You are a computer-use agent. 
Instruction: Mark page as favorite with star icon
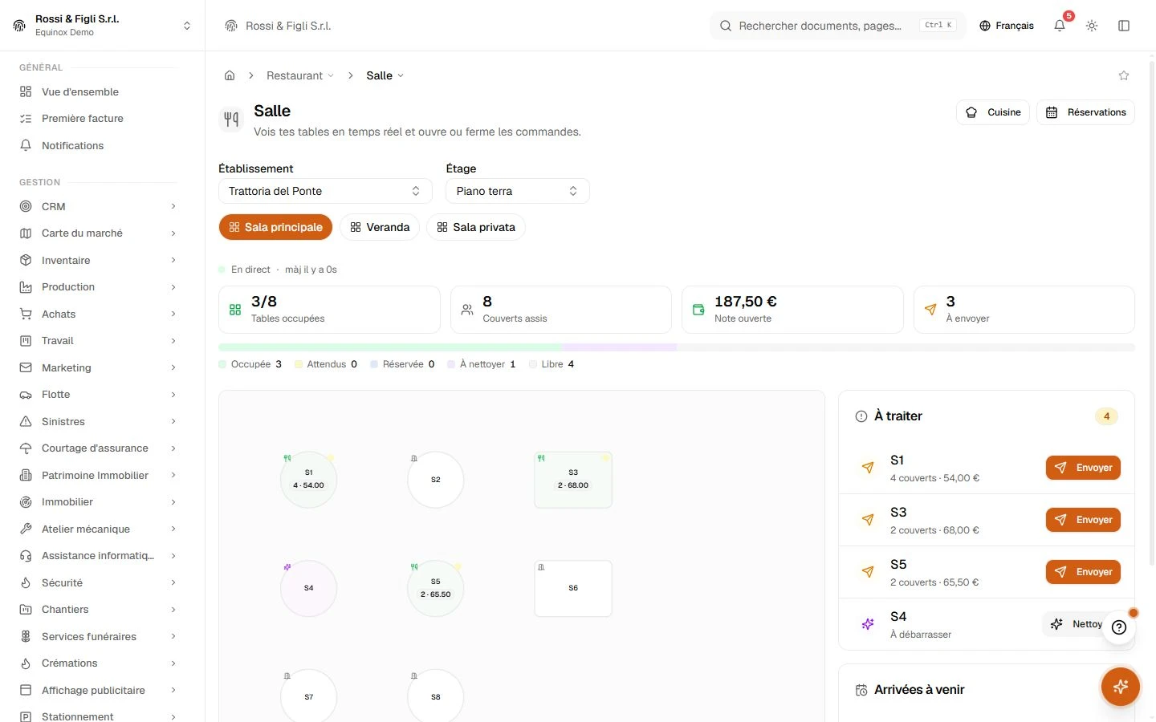(1124, 75)
